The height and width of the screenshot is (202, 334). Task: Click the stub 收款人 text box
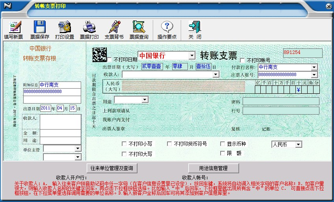[x=61, y=122]
